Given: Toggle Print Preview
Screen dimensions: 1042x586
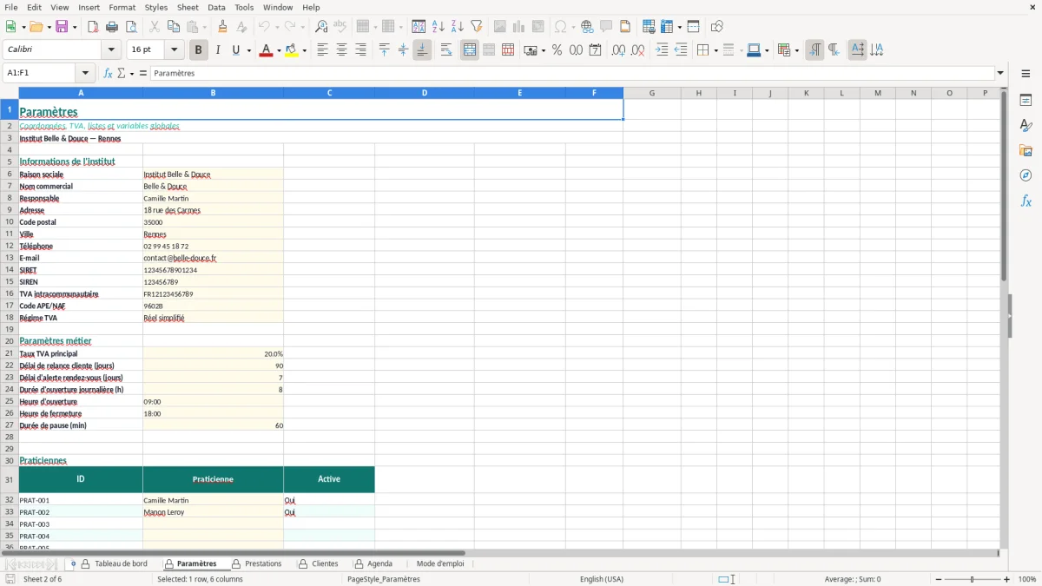Looking at the screenshot, I should 131,27.
